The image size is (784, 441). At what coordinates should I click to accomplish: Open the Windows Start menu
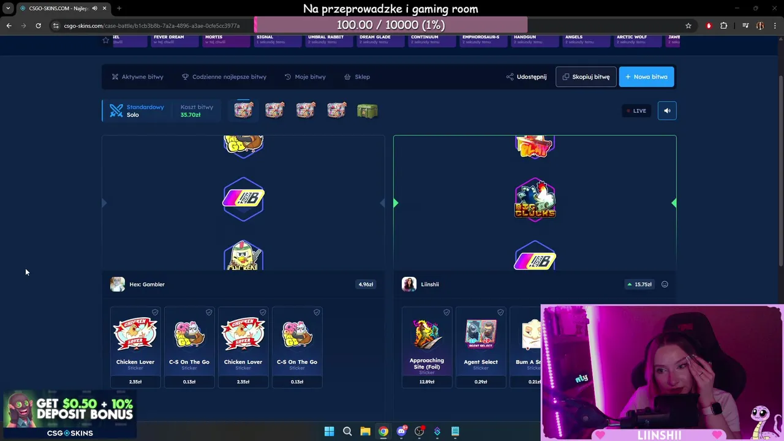click(329, 431)
